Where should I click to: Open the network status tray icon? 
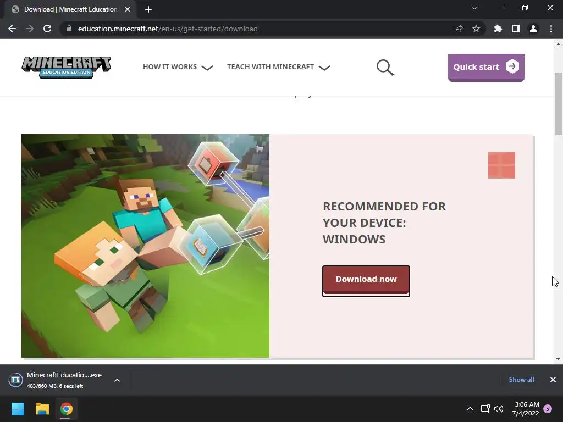pos(485,409)
